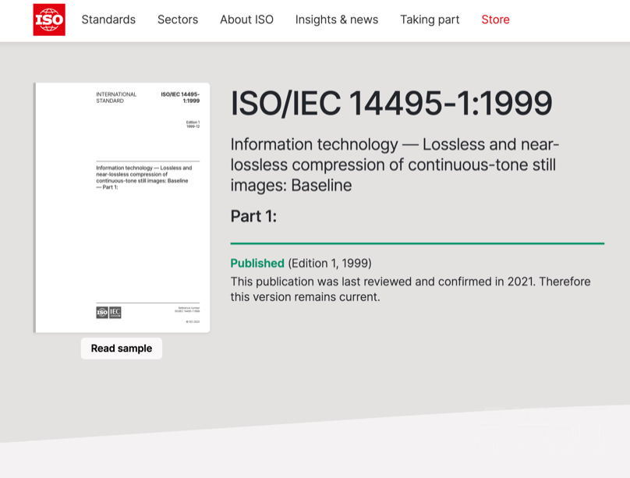The height and width of the screenshot is (478, 630).
Task: Click the Read sample button
Action: [x=122, y=349]
